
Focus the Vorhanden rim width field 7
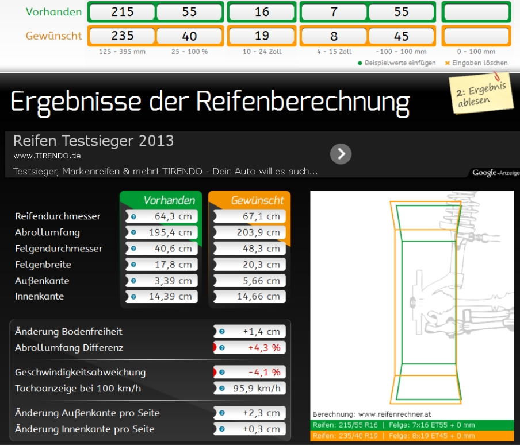[334, 12]
